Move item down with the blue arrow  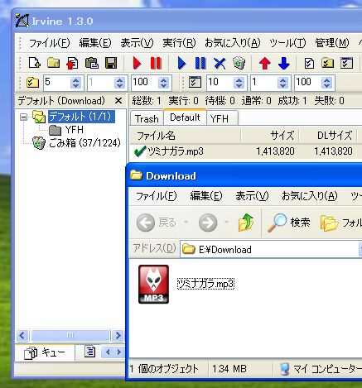coord(283,63)
